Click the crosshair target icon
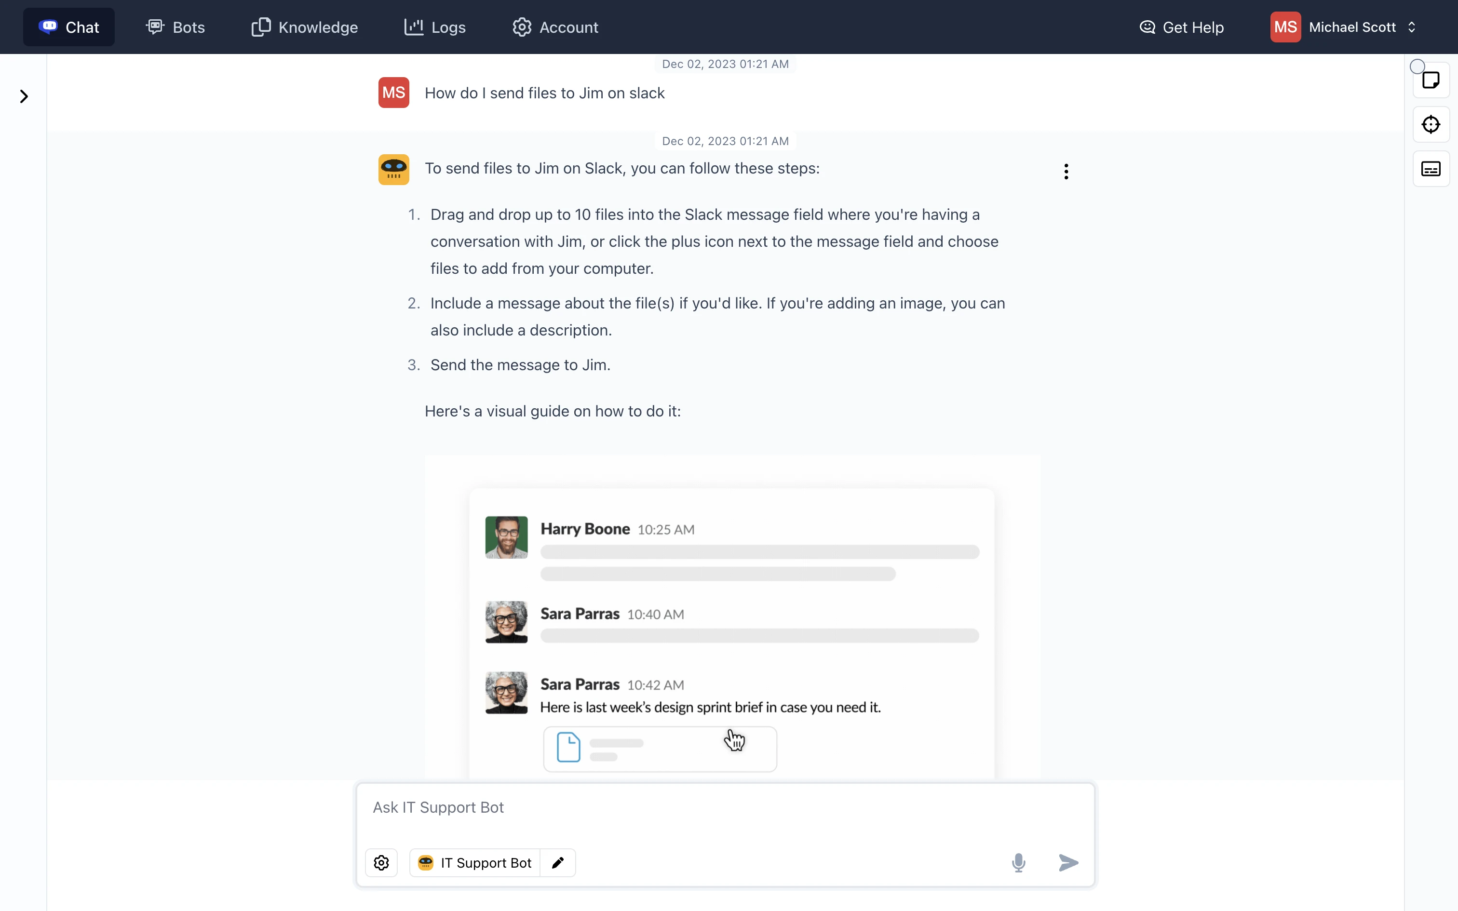The width and height of the screenshot is (1458, 911). coord(1431,125)
